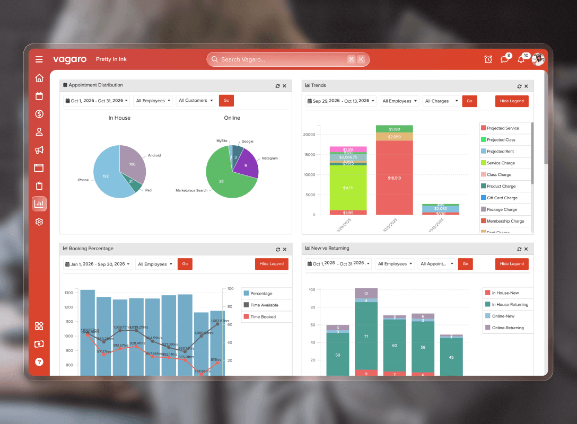Open the notifications bell icon

click(521, 59)
